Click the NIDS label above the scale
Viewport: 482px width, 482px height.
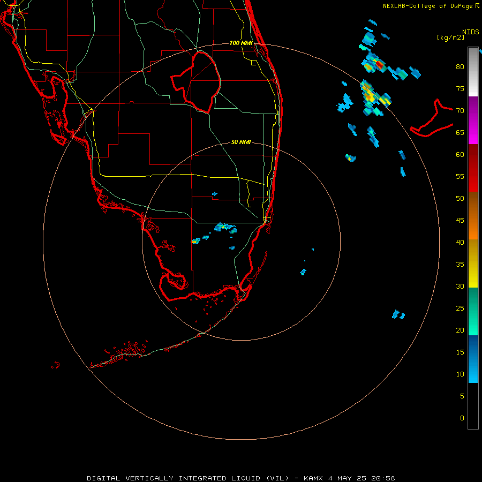point(470,32)
